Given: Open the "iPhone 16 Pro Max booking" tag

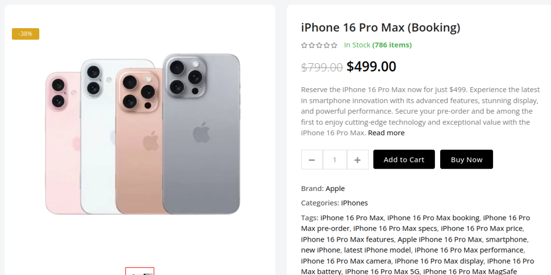Looking at the screenshot, I should point(433,218).
